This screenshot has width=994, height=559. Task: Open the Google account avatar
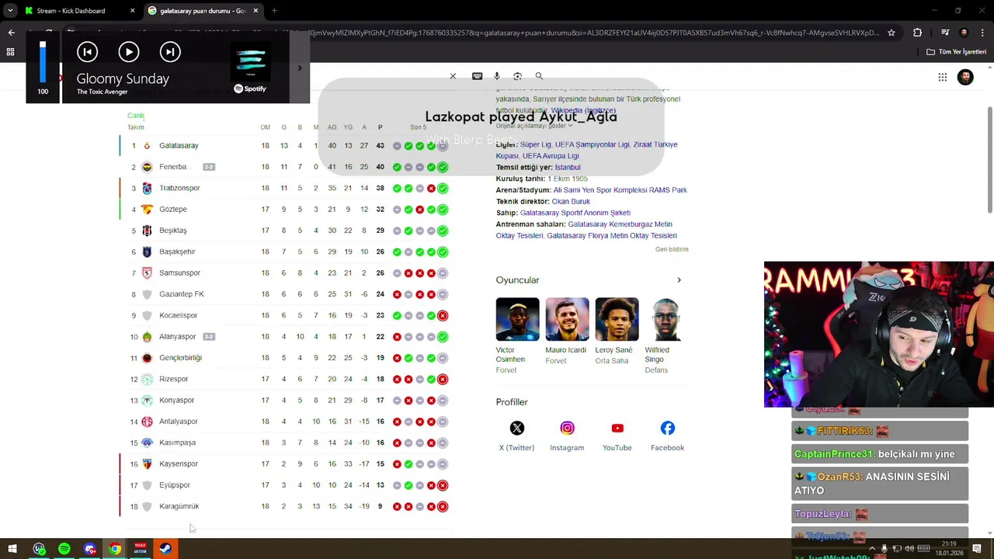(x=965, y=77)
